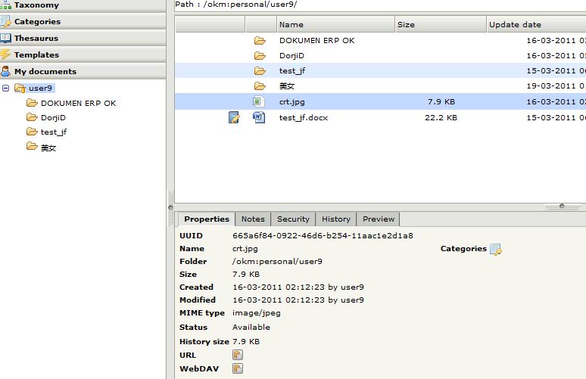
Task: Click the 22.2 KB size cell
Action: tap(441, 117)
